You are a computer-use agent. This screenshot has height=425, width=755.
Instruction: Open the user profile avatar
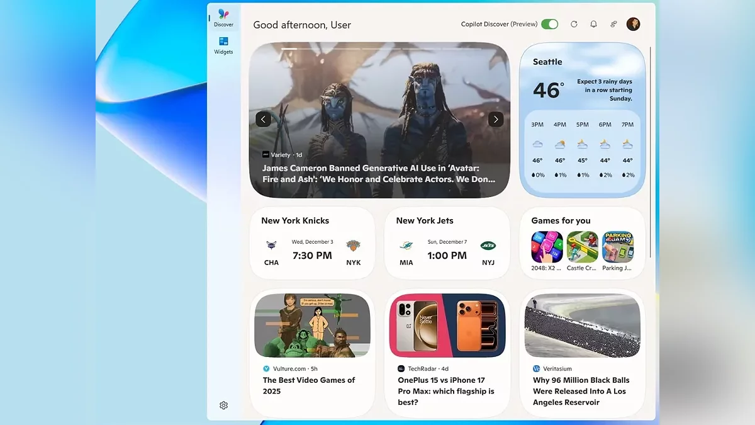coord(634,24)
